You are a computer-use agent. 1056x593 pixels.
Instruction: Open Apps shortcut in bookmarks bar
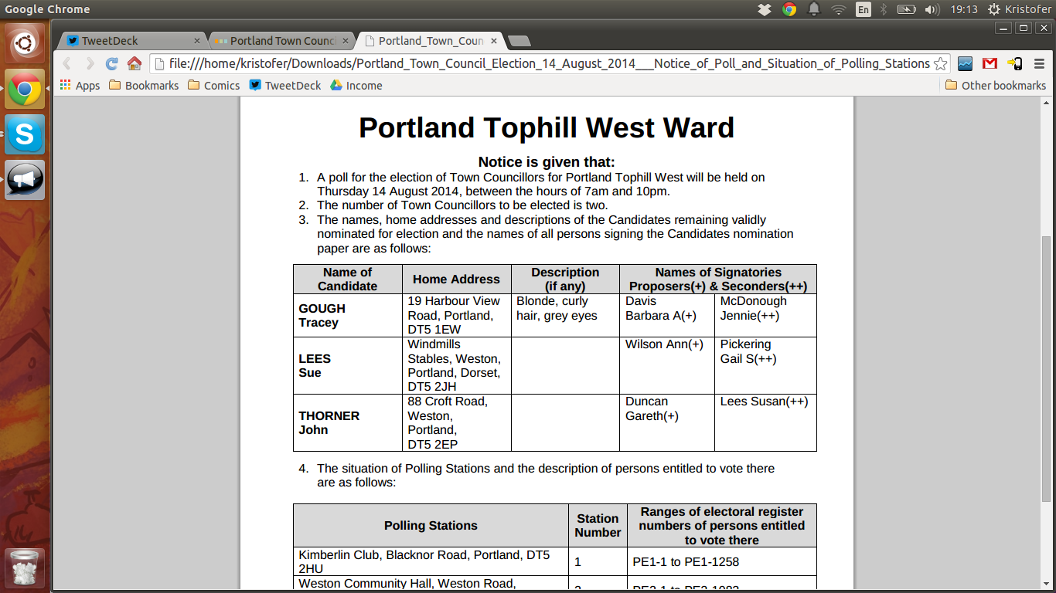coord(80,86)
